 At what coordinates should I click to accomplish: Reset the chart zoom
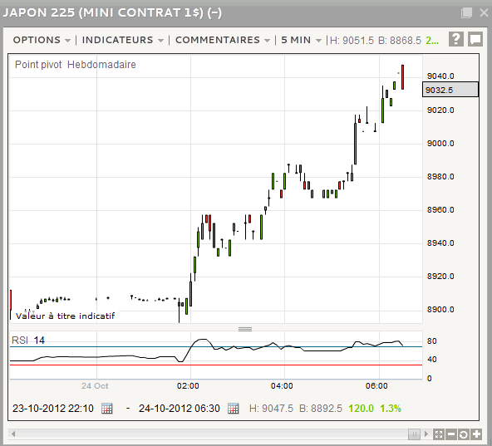click(464, 434)
